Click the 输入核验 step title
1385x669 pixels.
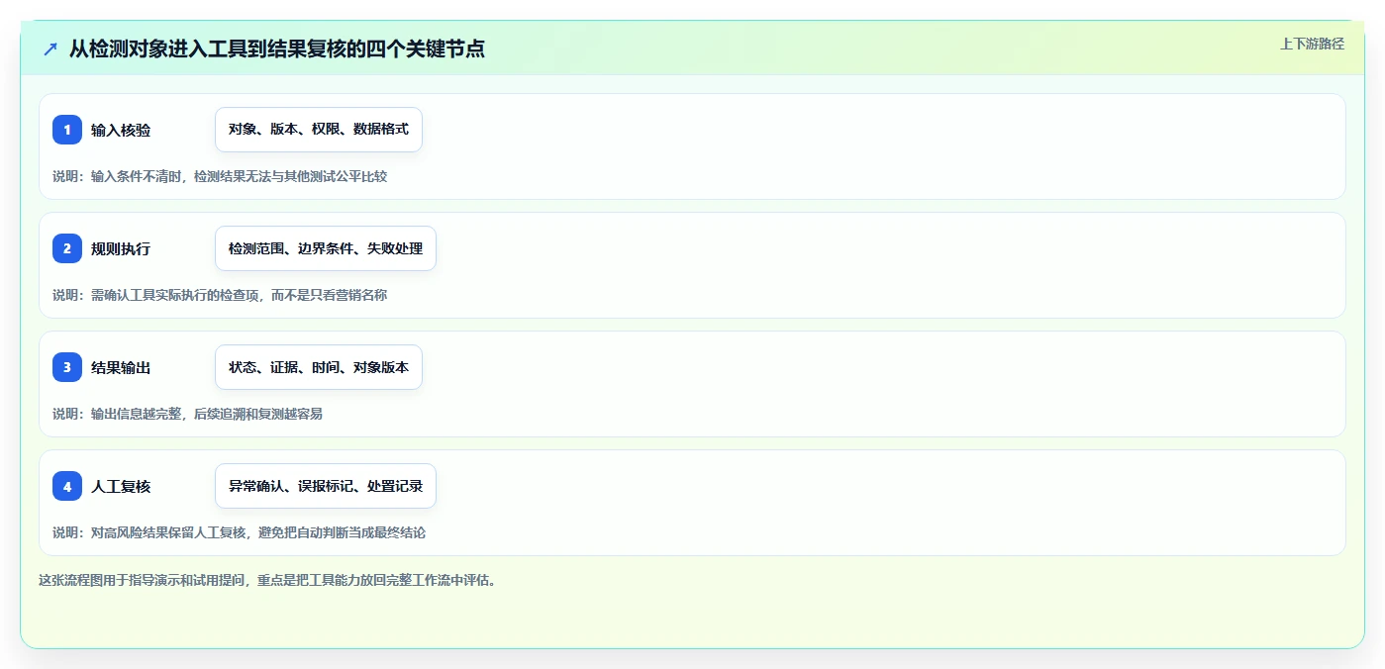(121, 130)
